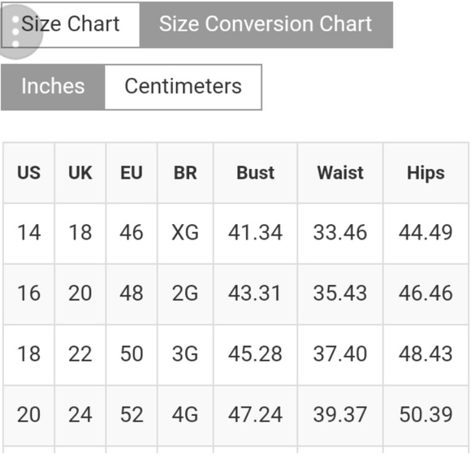The height and width of the screenshot is (471, 471).
Task: Click the UK size 22 cell
Action: point(80,354)
